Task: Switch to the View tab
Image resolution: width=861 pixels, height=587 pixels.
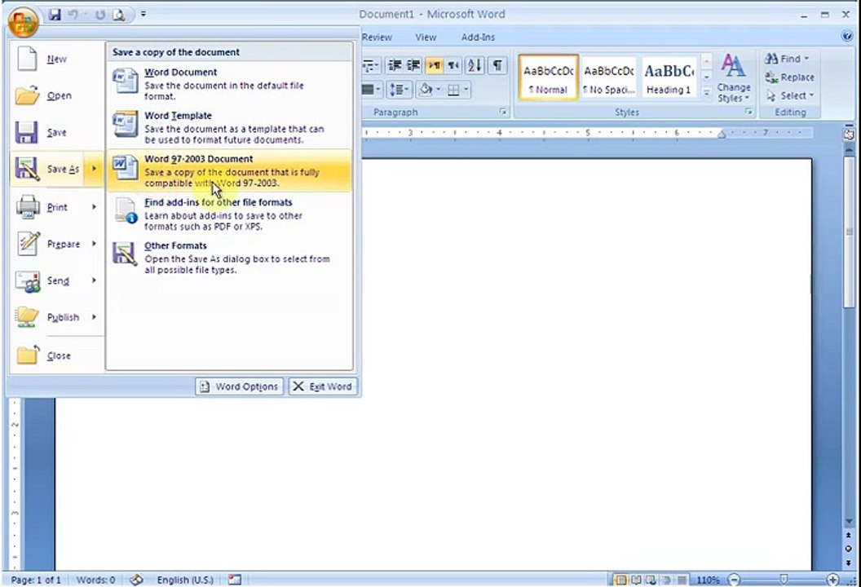Action: pos(426,38)
